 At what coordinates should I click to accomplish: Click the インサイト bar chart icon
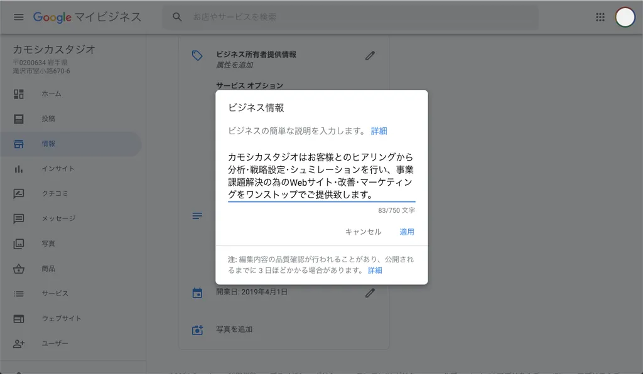(18, 169)
